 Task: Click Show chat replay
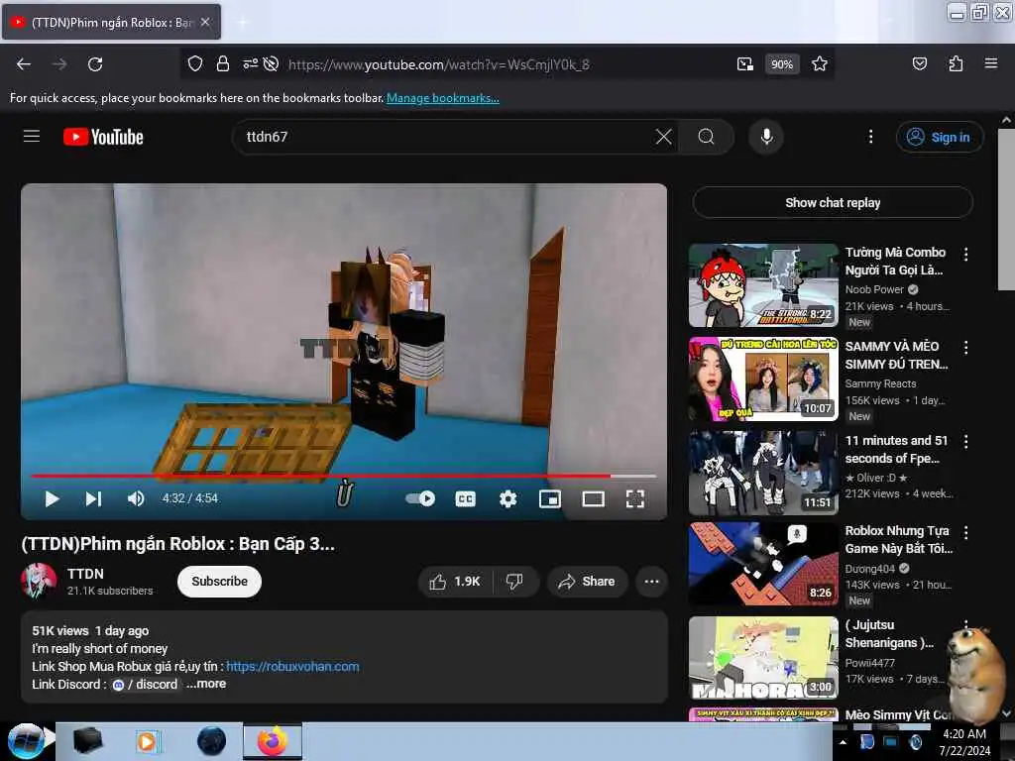[833, 202]
